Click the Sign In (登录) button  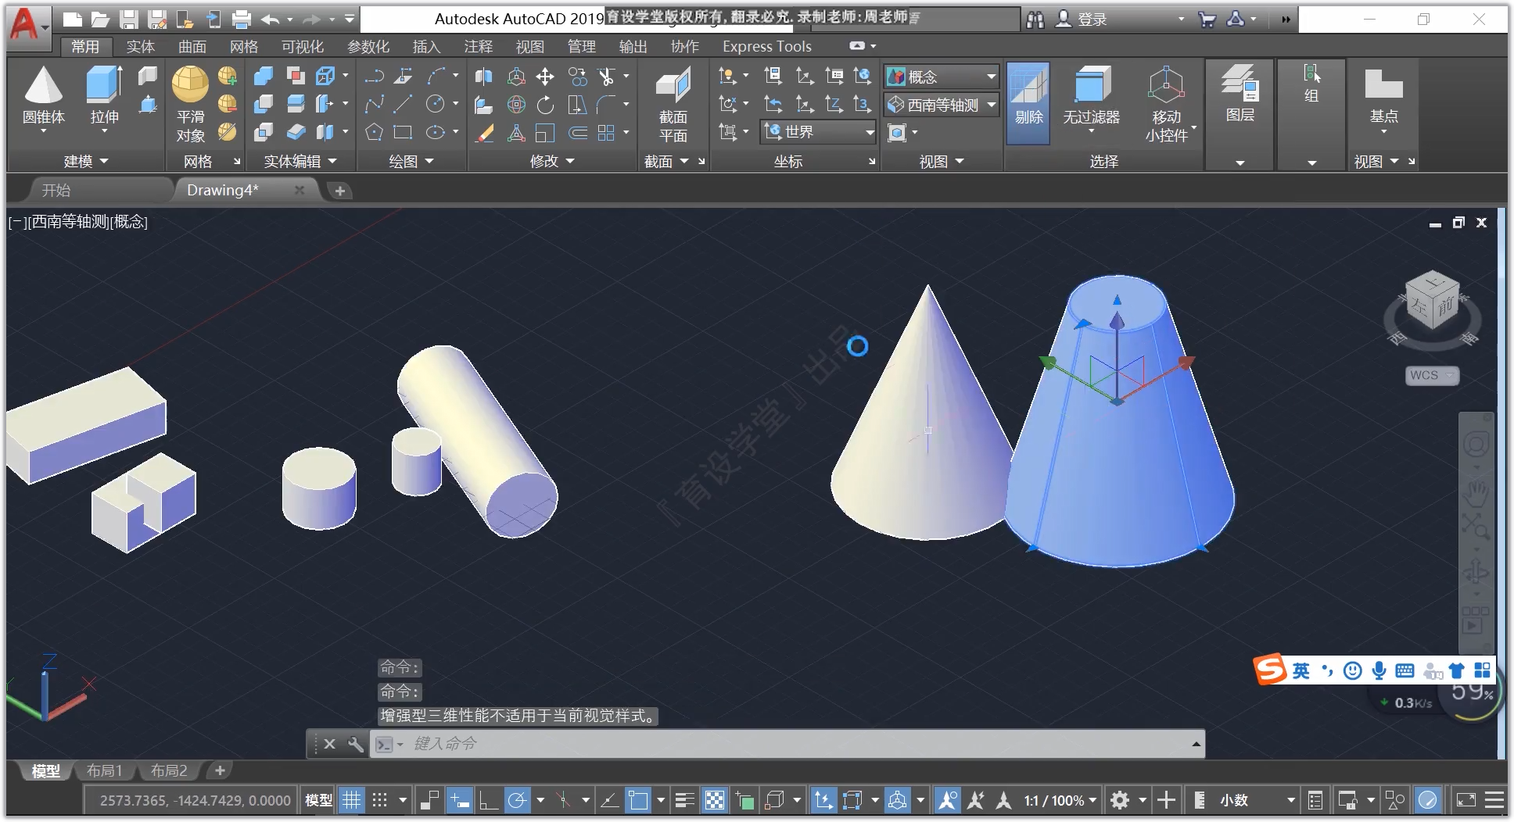click(x=1082, y=20)
